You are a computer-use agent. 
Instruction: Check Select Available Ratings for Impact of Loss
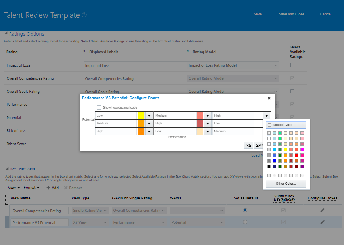coord(292,65)
